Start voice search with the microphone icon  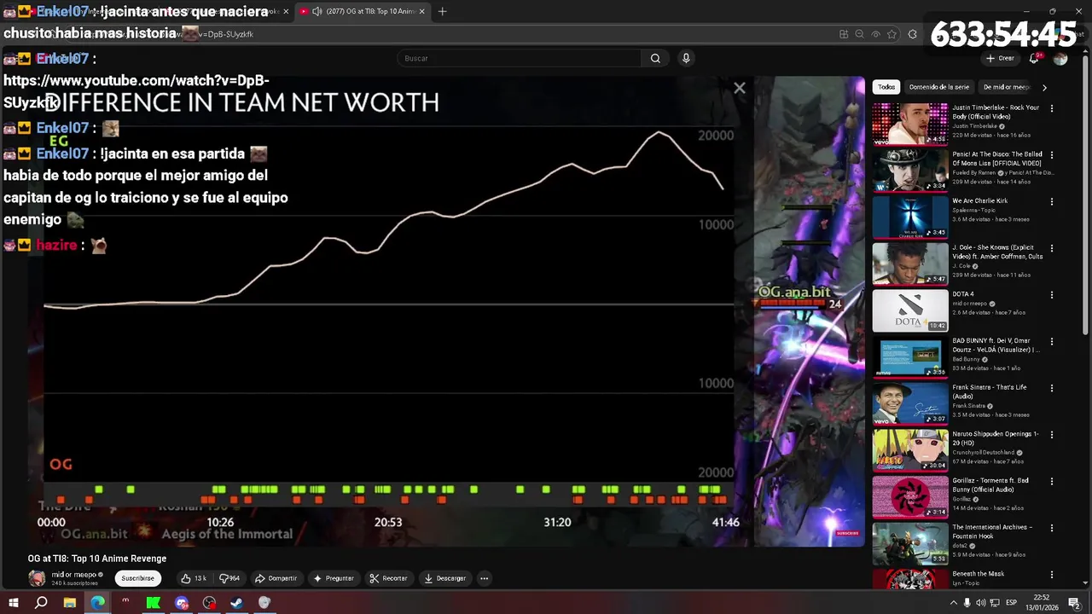click(x=686, y=58)
